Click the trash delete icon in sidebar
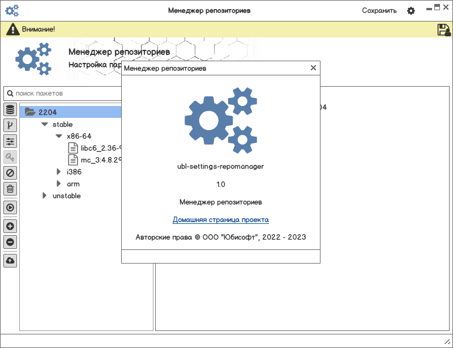The height and width of the screenshot is (348, 453). tap(10, 189)
